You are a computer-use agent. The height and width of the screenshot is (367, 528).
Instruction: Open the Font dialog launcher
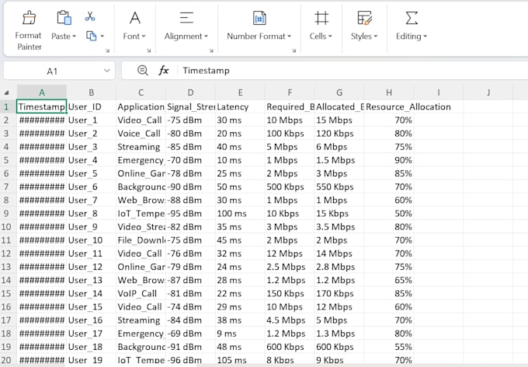point(148,51)
